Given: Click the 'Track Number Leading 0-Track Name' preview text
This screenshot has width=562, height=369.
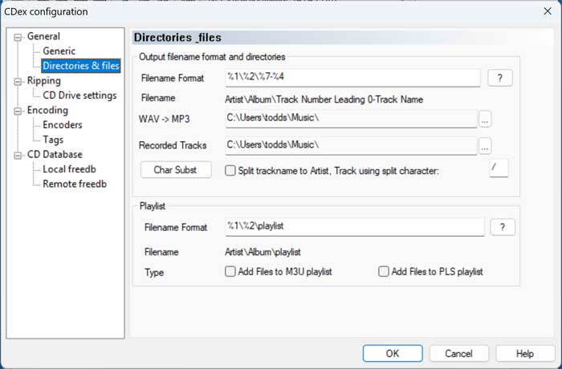Looking at the screenshot, I should click(349, 99).
